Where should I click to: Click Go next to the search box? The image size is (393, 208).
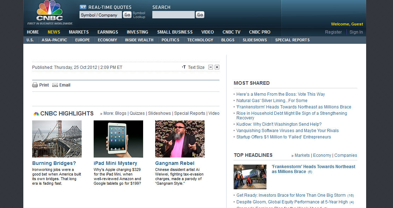[x=200, y=15]
